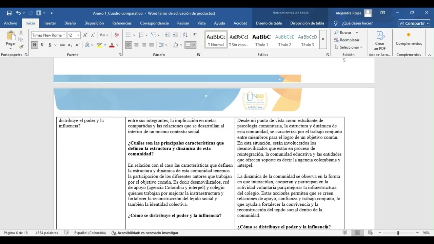Increase font size with the grow icon

click(85, 35)
